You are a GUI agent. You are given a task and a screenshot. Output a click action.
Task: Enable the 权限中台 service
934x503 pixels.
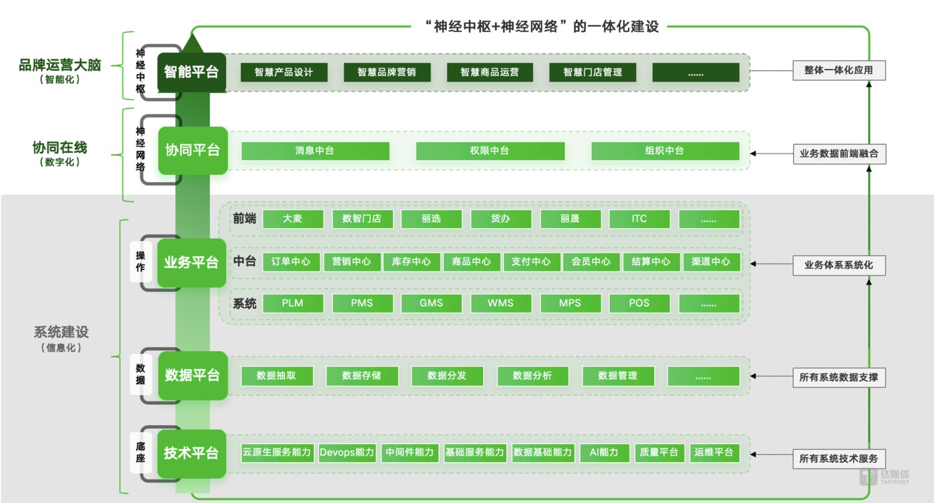(x=490, y=151)
